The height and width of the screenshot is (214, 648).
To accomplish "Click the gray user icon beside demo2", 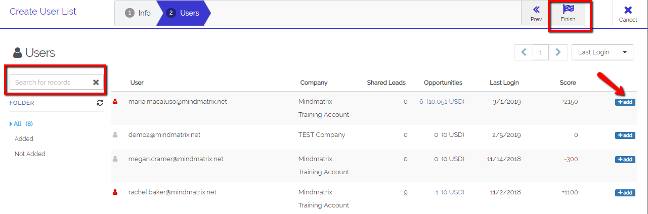I will click(x=115, y=135).
